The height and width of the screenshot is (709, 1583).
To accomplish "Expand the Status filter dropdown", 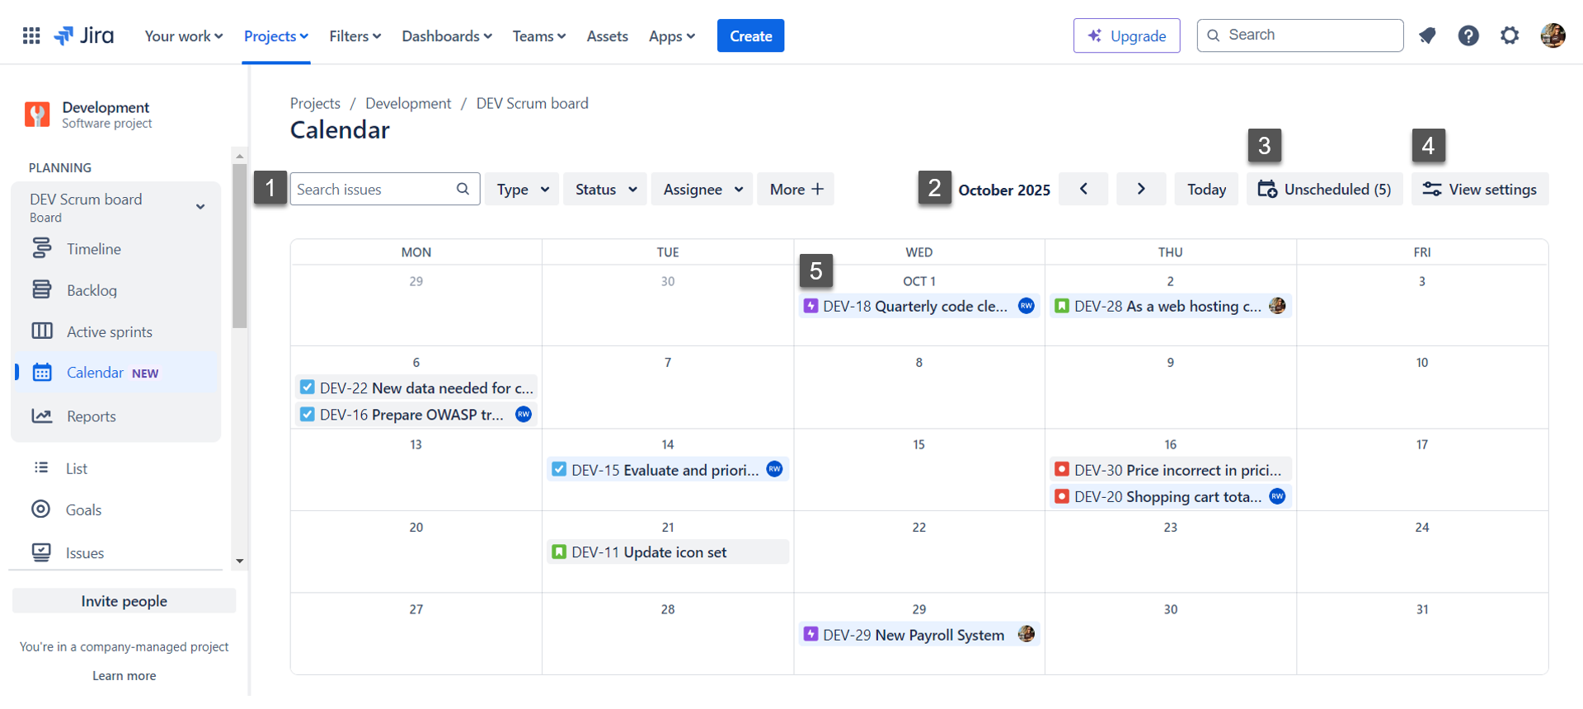I will [x=605, y=189].
